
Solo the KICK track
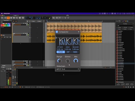pyautogui.click(x=25, y=23)
